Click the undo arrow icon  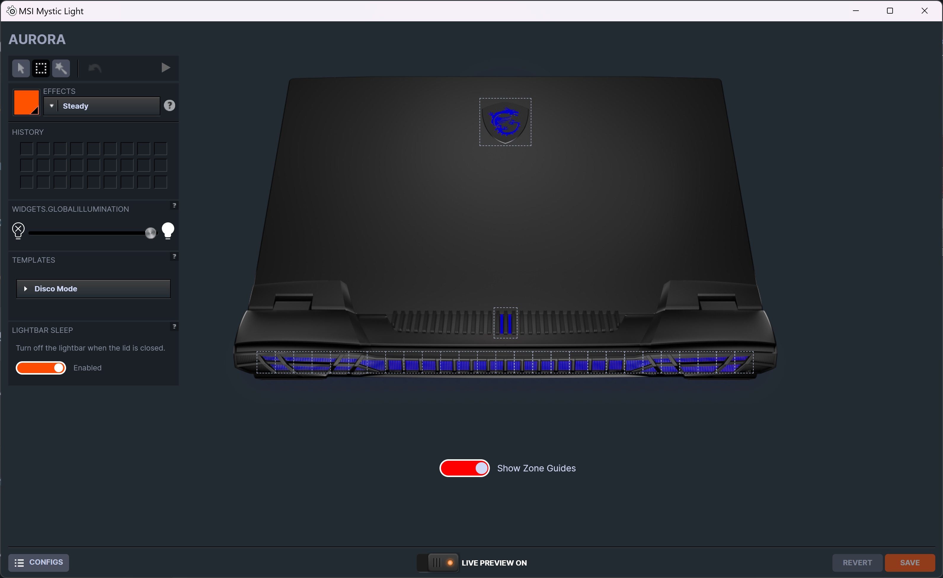coord(95,68)
